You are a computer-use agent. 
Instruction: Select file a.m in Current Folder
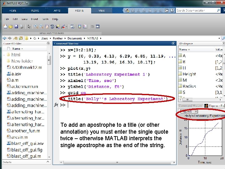(x=15, y=80)
